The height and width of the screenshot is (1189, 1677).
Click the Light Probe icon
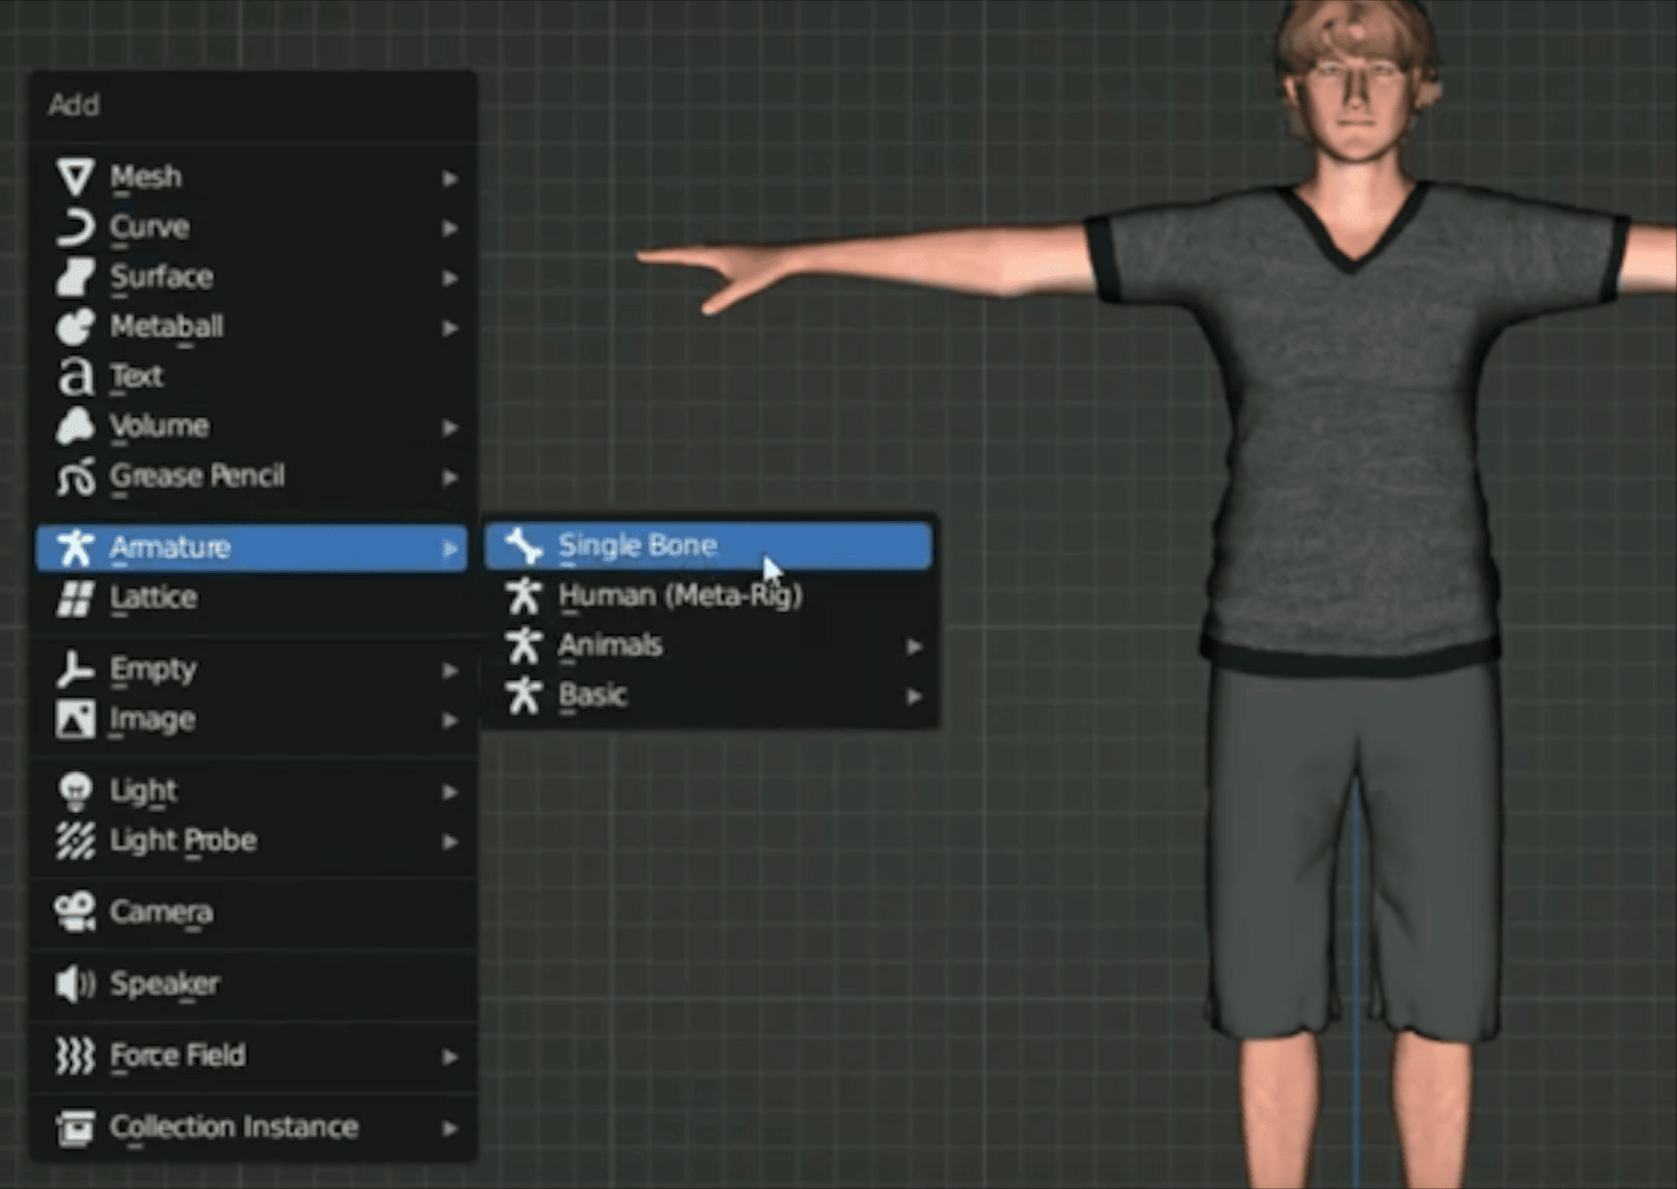pyautogui.click(x=75, y=840)
